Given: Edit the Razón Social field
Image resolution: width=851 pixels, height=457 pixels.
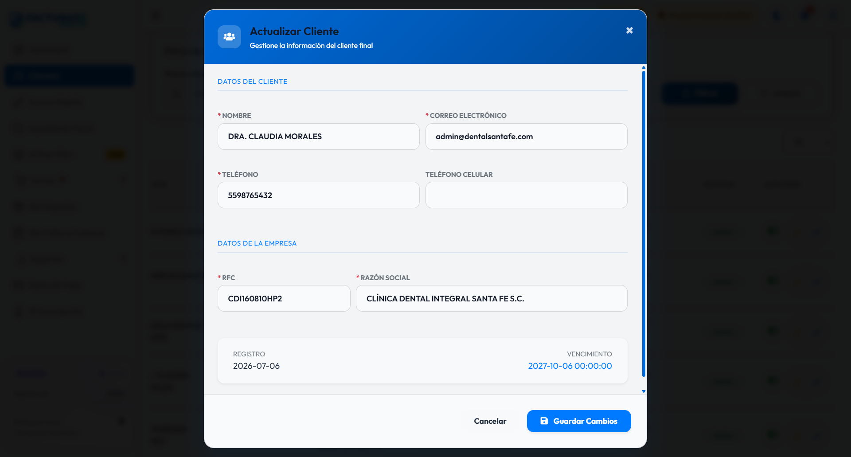Looking at the screenshot, I should (x=492, y=298).
